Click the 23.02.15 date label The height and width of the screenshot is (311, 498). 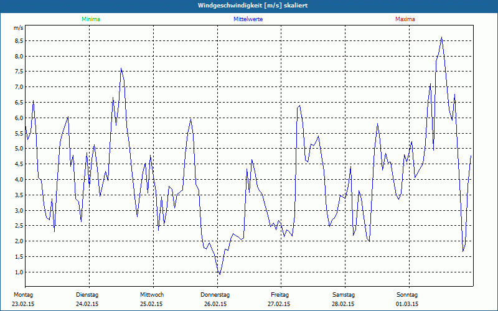click(23, 304)
